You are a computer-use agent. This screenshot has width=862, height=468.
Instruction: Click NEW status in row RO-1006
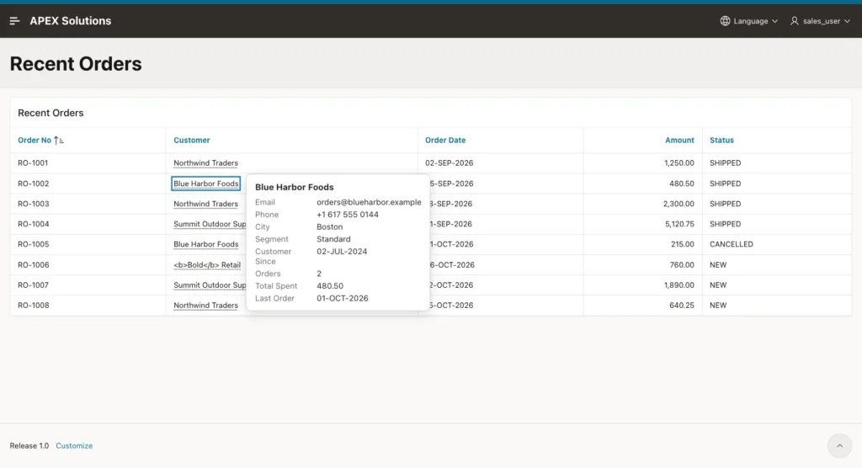click(718, 264)
